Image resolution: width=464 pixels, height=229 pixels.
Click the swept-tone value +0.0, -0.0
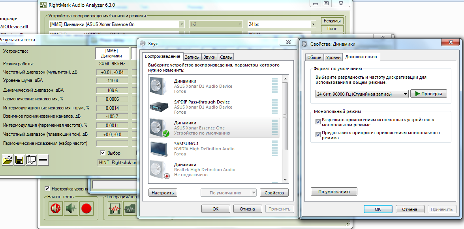(x=112, y=135)
